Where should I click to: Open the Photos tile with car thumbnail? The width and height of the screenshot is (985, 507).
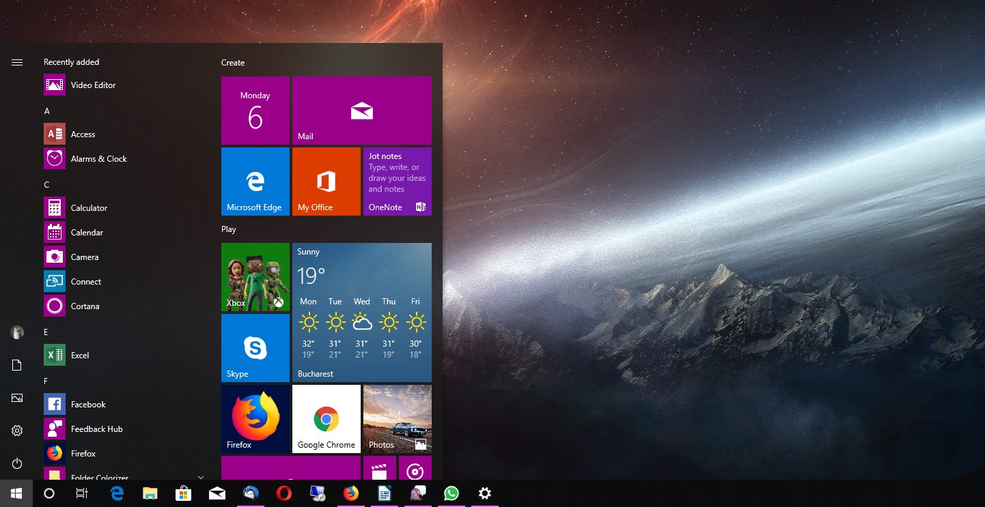(398, 419)
